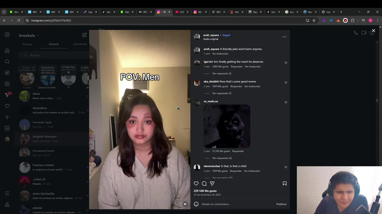This screenshot has width=382, height=214.
Task: Start an audio call with phone icon
Action: (356, 33)
